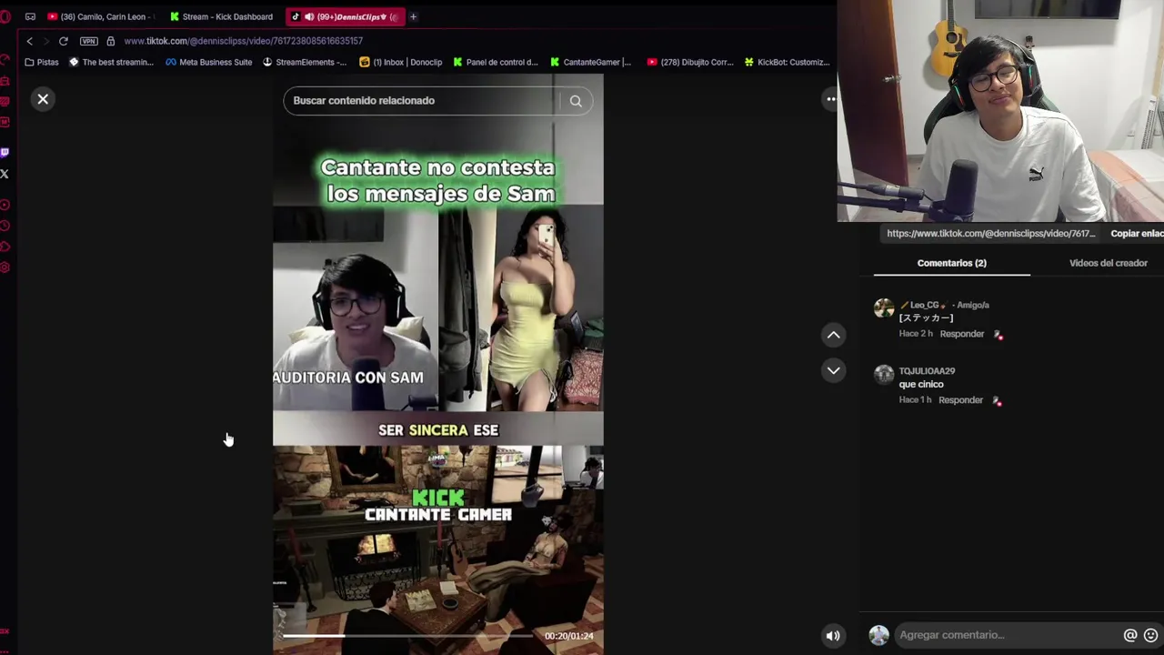Screen dimensions: 1164x655
Task: Open TQJULIOAA29 commenter avatar
Action: pos(884,374)
